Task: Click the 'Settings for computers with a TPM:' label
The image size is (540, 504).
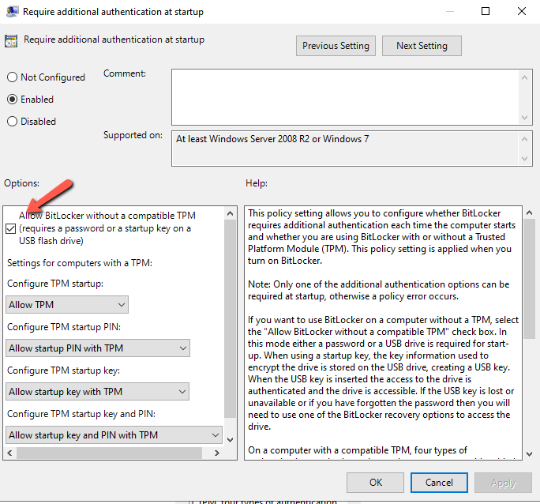Action: (80, 263)
